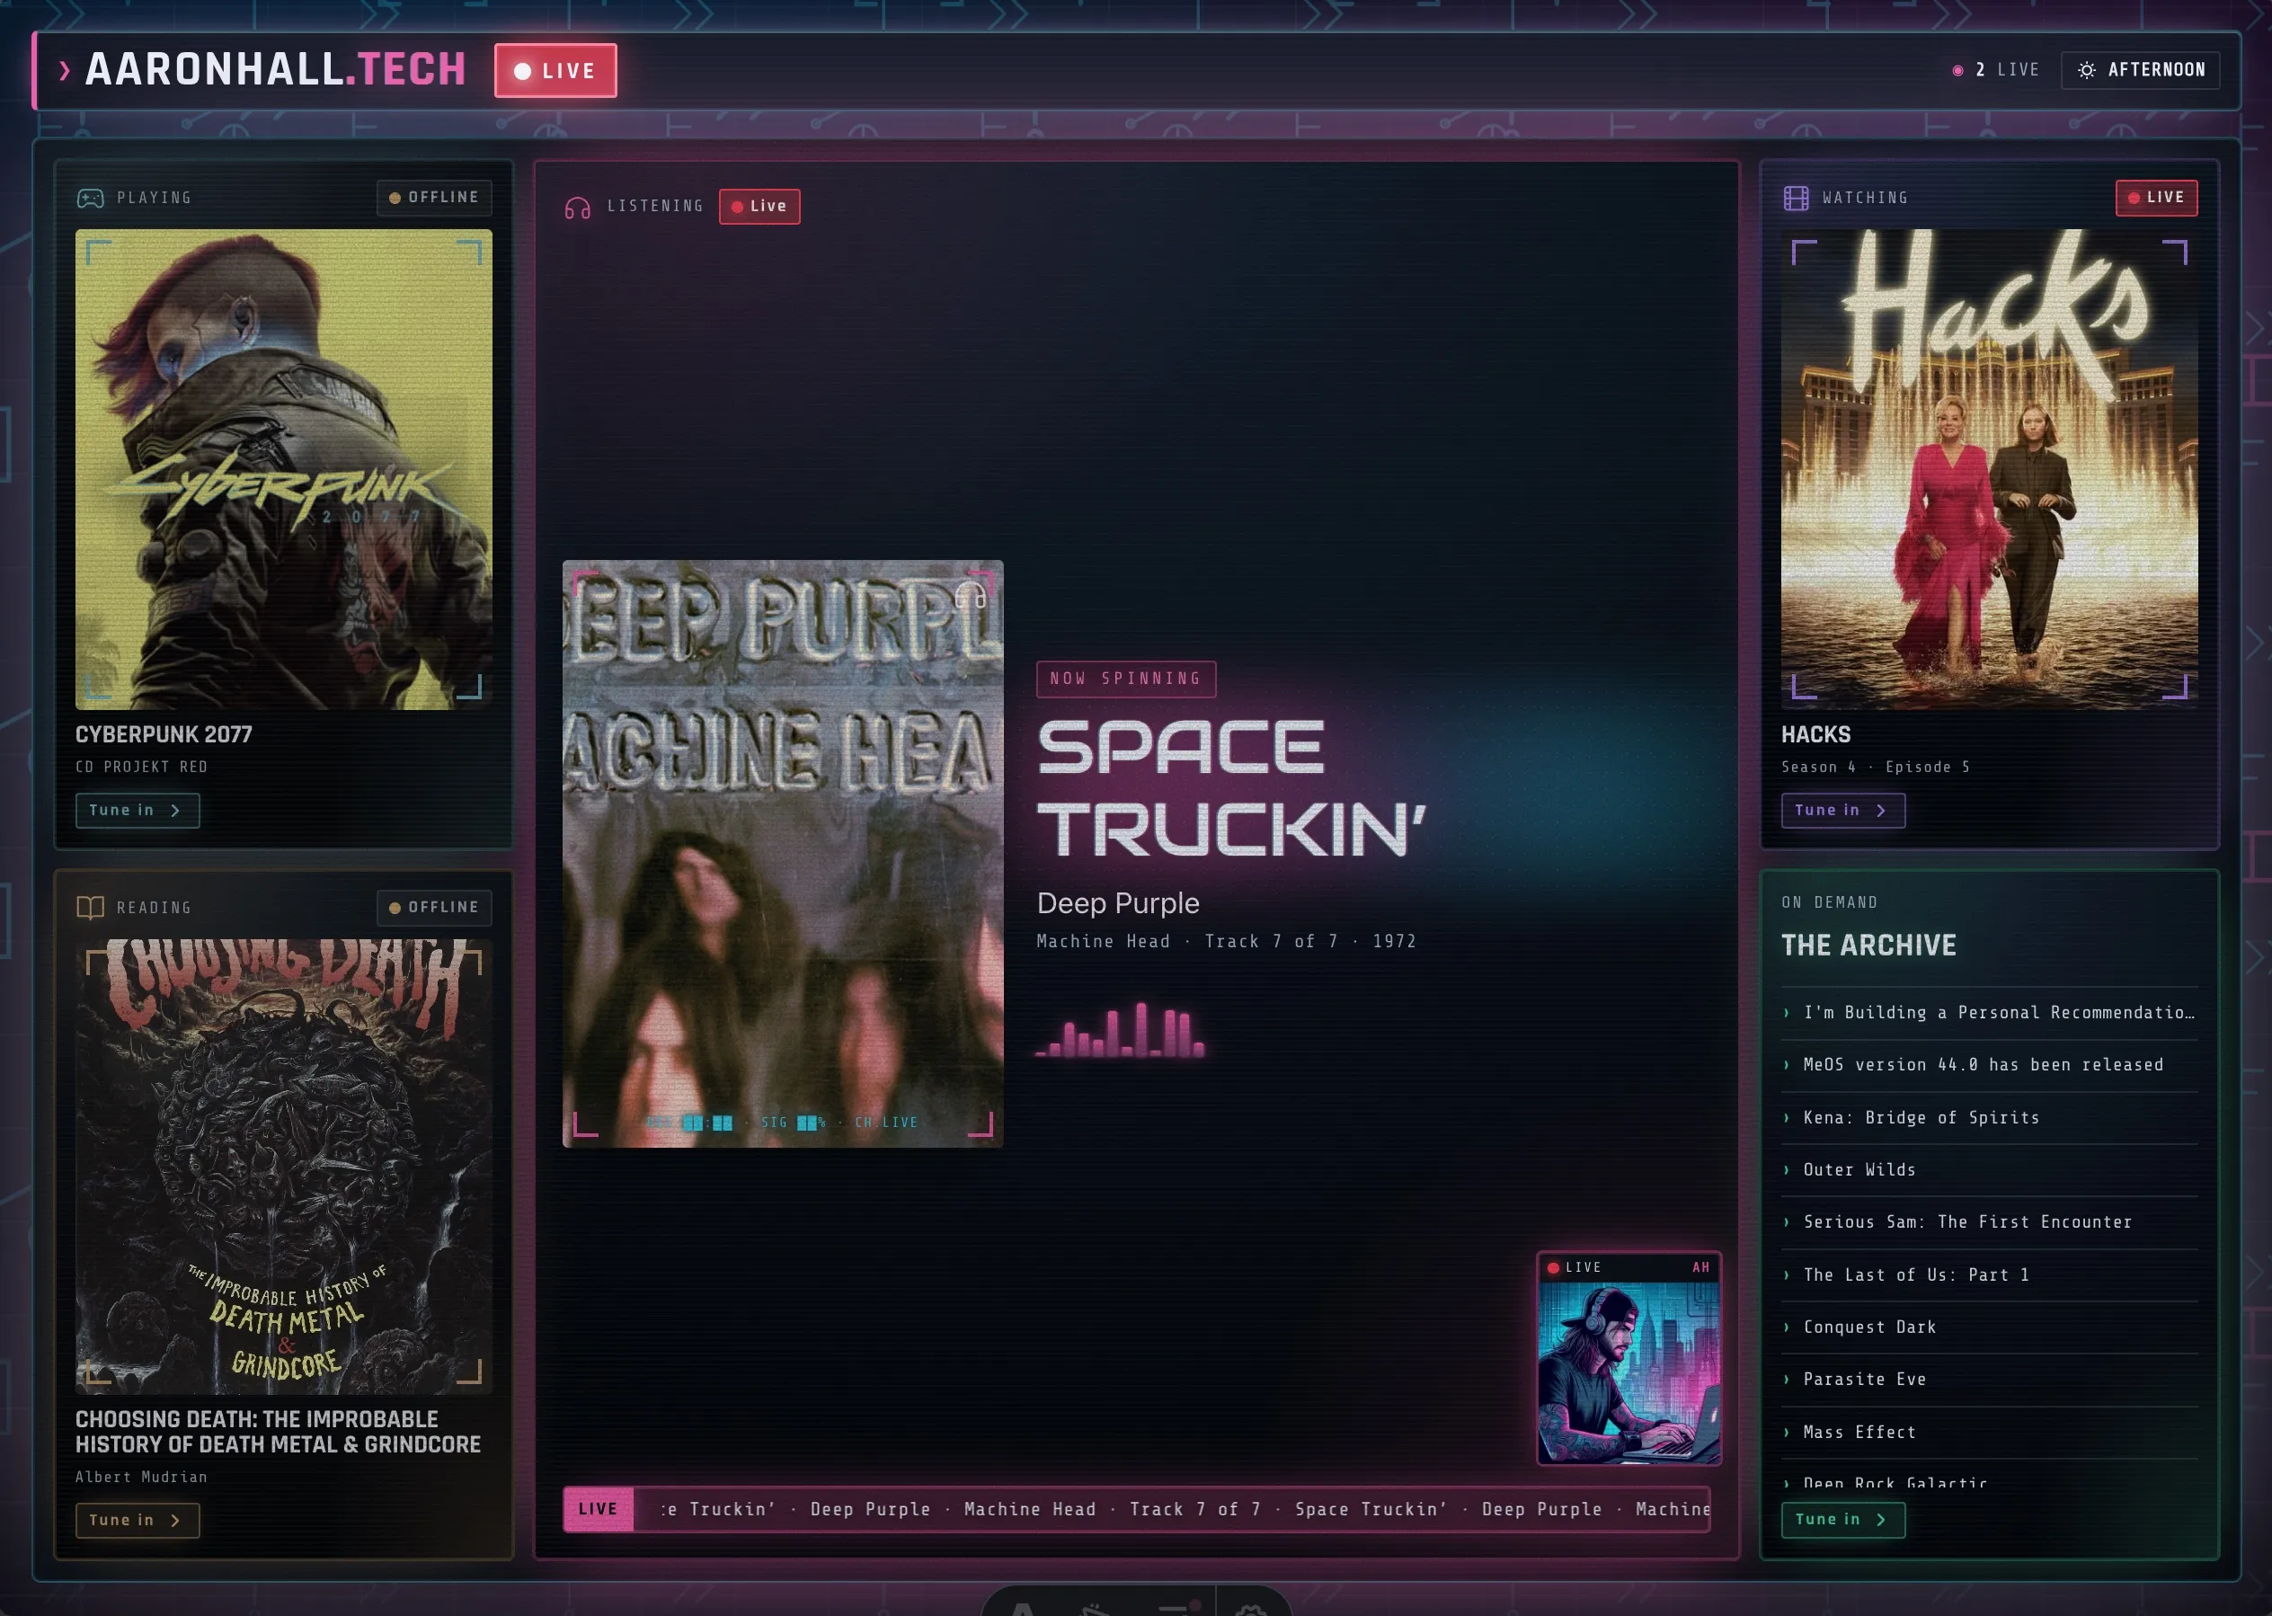Click the CH.LIVE readout on the album cover
2272x1616 pixels.
tap(885, 1123)
